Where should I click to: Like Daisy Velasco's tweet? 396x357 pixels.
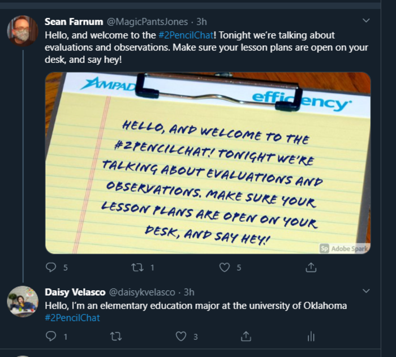[x=181, y=337]
